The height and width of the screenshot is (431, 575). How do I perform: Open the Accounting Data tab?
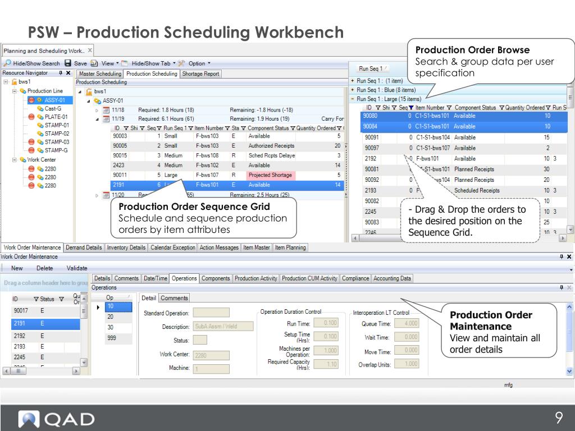[x=392, y=278]
